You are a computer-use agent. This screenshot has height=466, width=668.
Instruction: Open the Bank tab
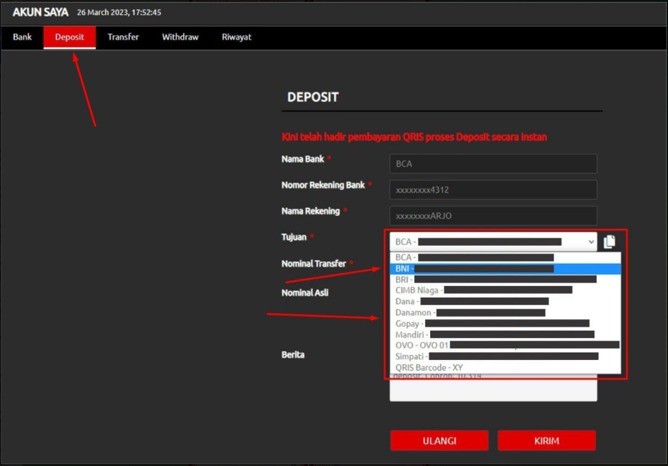[x=22, y=37]
